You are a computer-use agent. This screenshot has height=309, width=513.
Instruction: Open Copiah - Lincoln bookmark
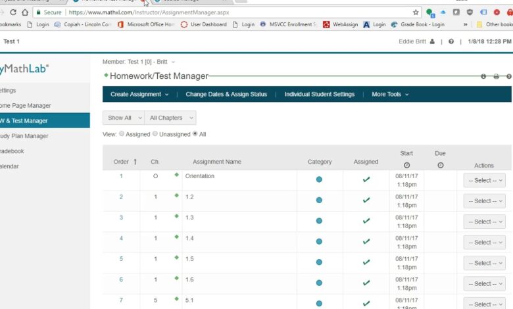[83, 24]
